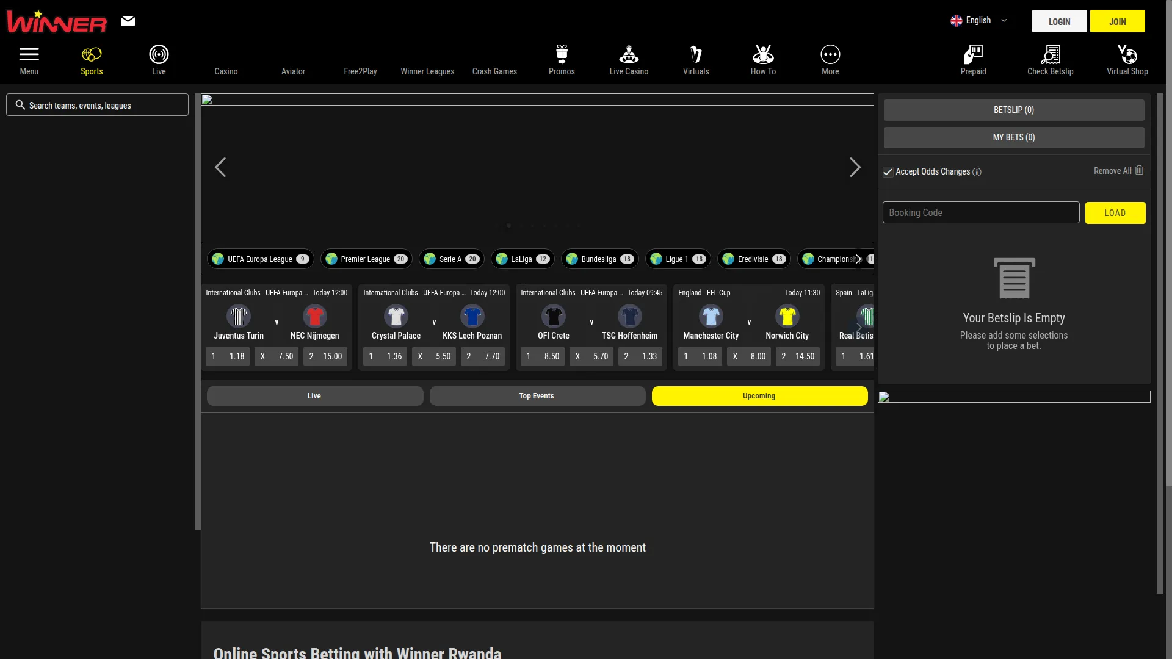Open the English language dropdown
The width and height of the screenshot is (1172, 659).
(979, 20)
